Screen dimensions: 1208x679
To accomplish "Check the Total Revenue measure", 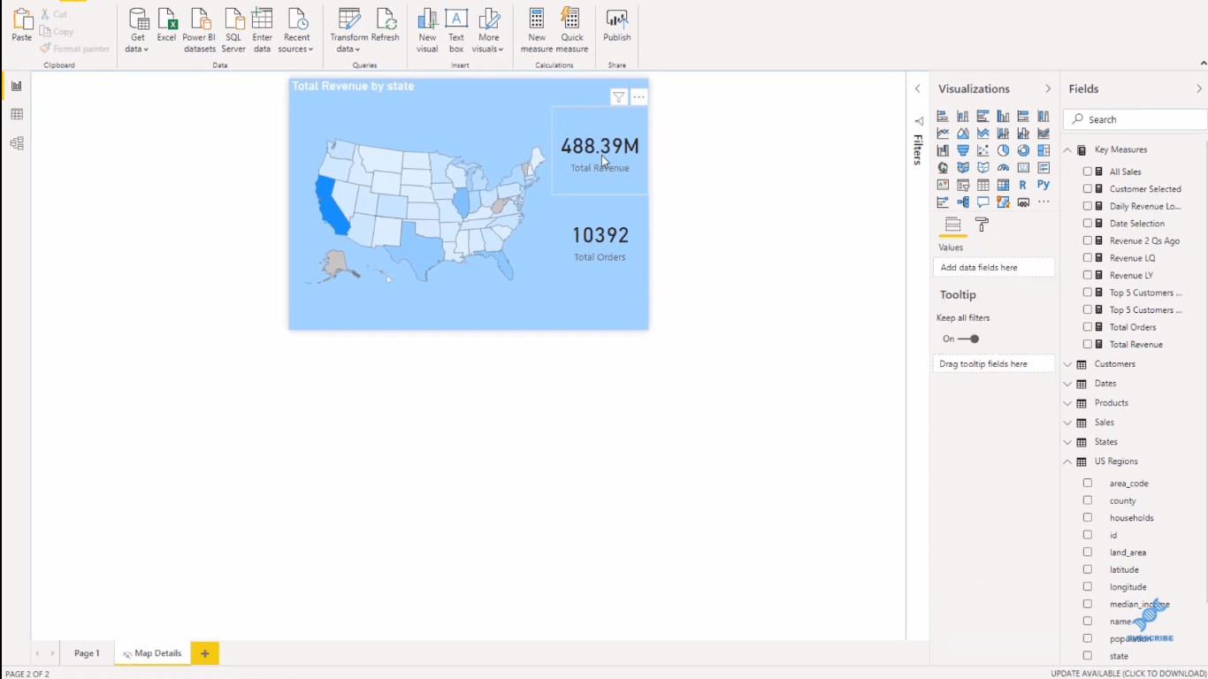I will (x=1088, y=345).
